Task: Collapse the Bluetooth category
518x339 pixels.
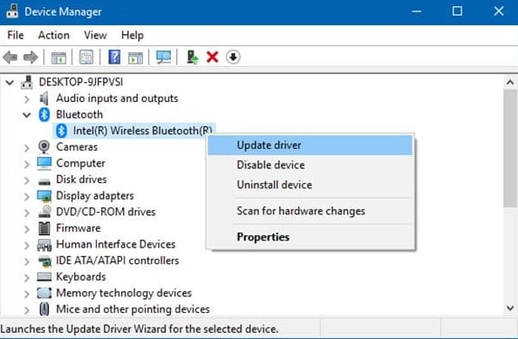Action: (x=27, y=115)
